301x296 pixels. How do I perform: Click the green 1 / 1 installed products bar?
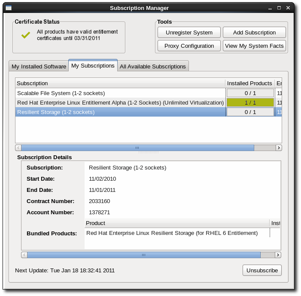tap(250, 102)
